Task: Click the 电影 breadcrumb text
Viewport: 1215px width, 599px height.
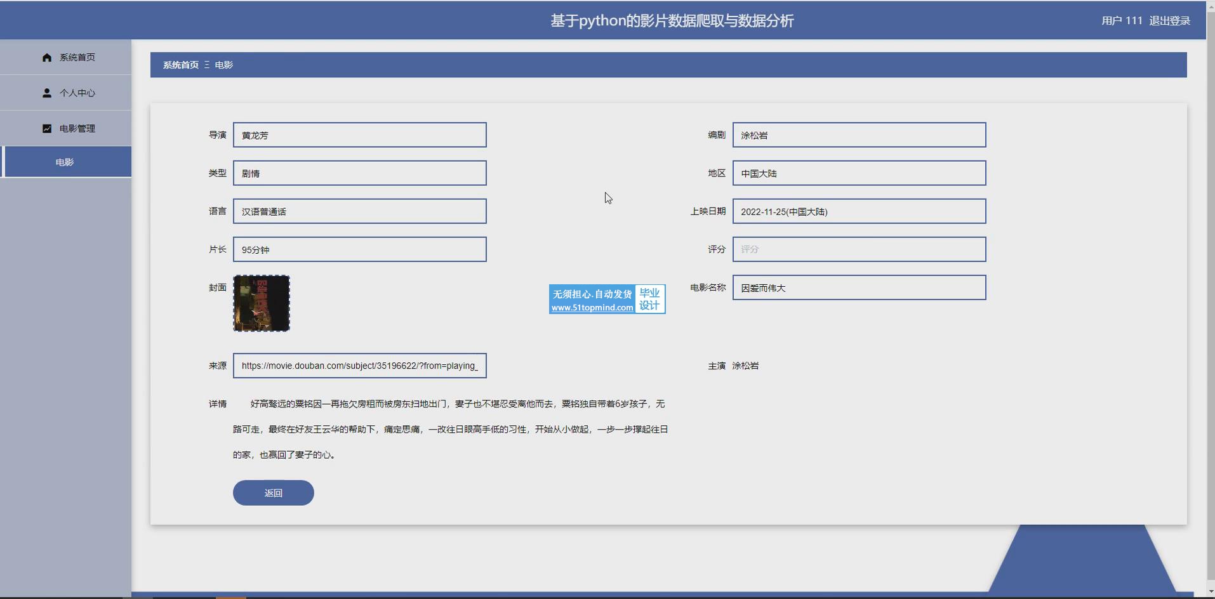Action: click(x=223, y=65)
